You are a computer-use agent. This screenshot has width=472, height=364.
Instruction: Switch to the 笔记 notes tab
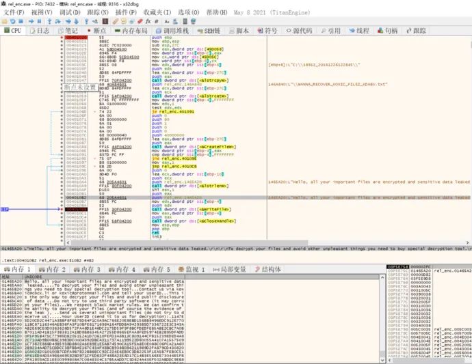(68, 31)
